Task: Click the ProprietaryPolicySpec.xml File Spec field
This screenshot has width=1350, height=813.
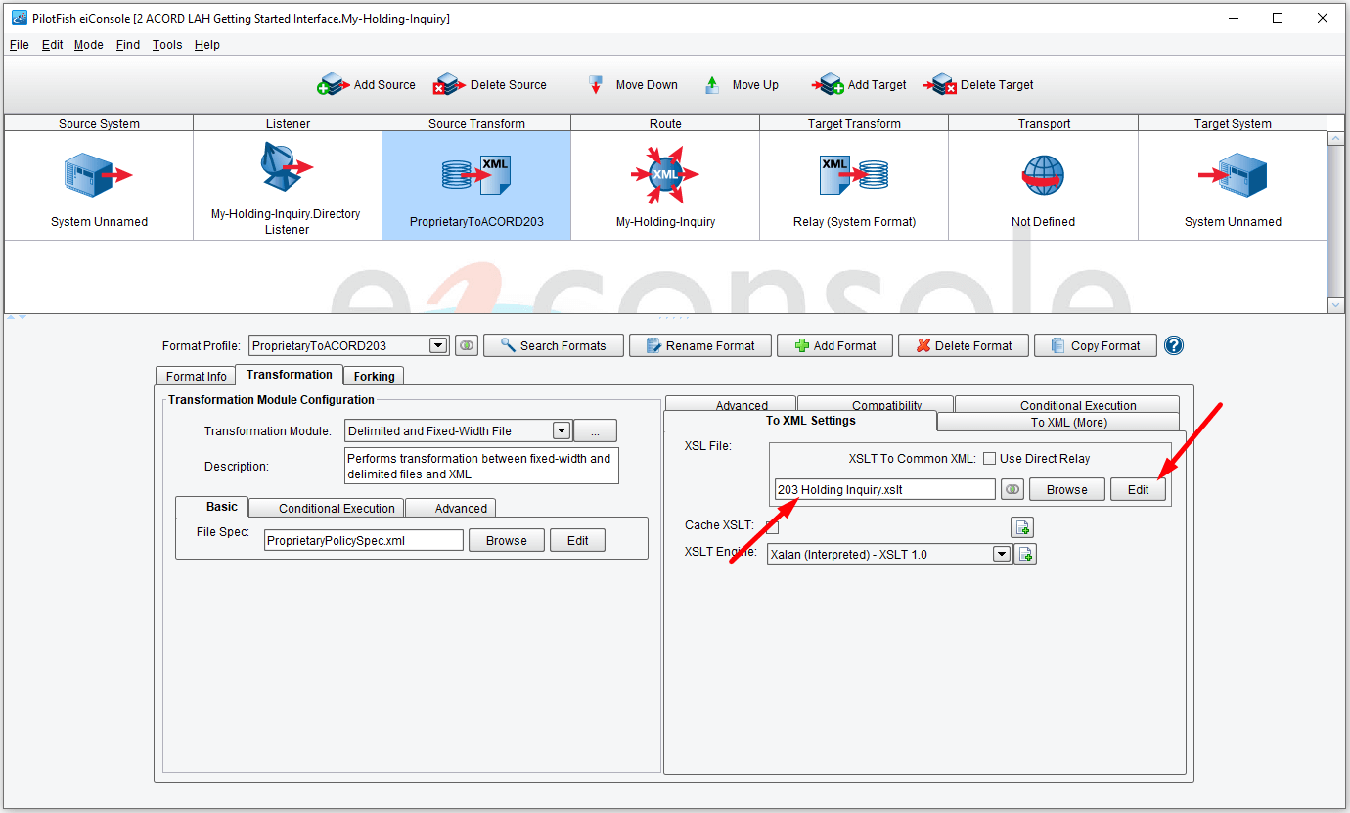Action: click(364, 540)
